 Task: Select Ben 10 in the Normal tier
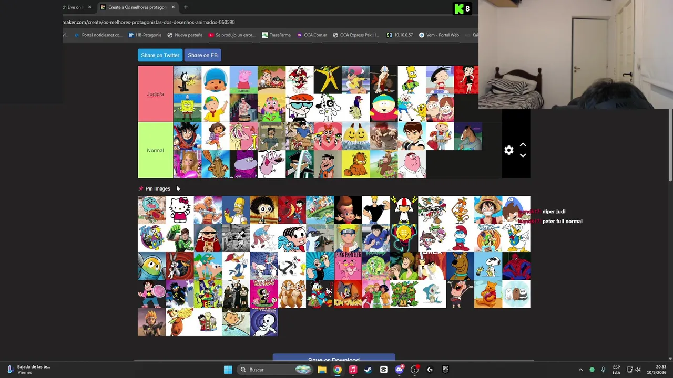click(x=412, y=136)
